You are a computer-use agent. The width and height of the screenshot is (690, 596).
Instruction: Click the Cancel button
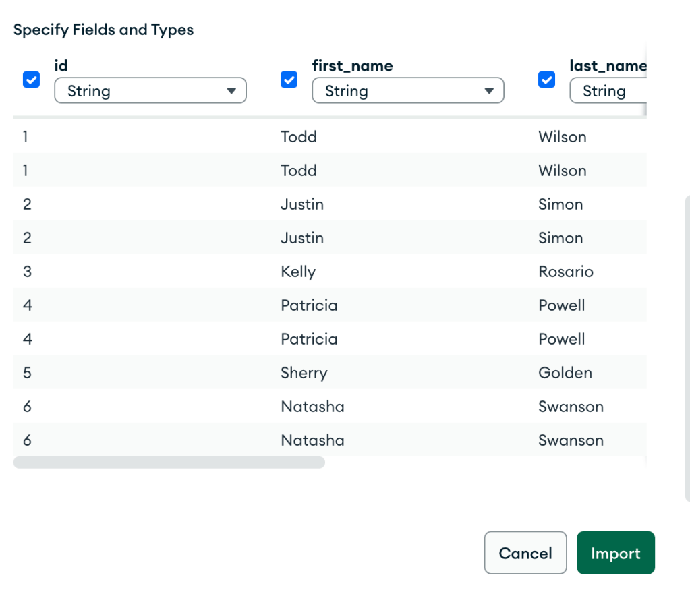[525, 554]
